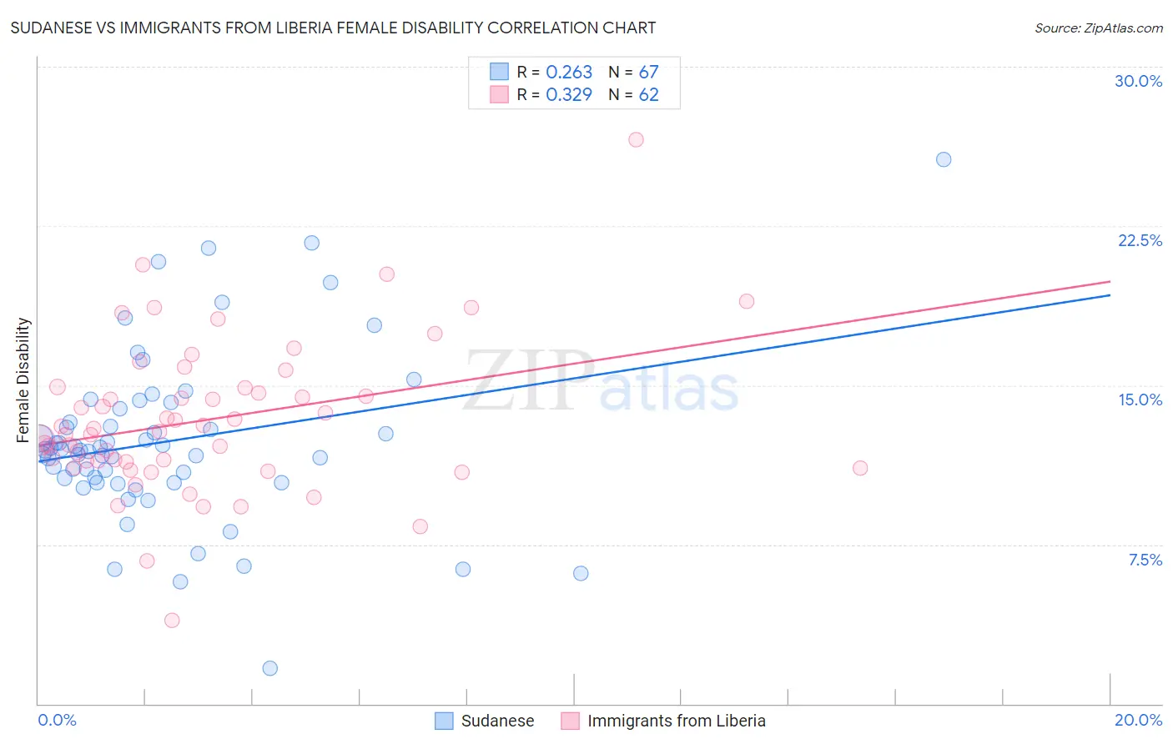Click the blue swatch beside R = 0.263
The width and height of the screenshot is (1173, 744).
point(499,72)
